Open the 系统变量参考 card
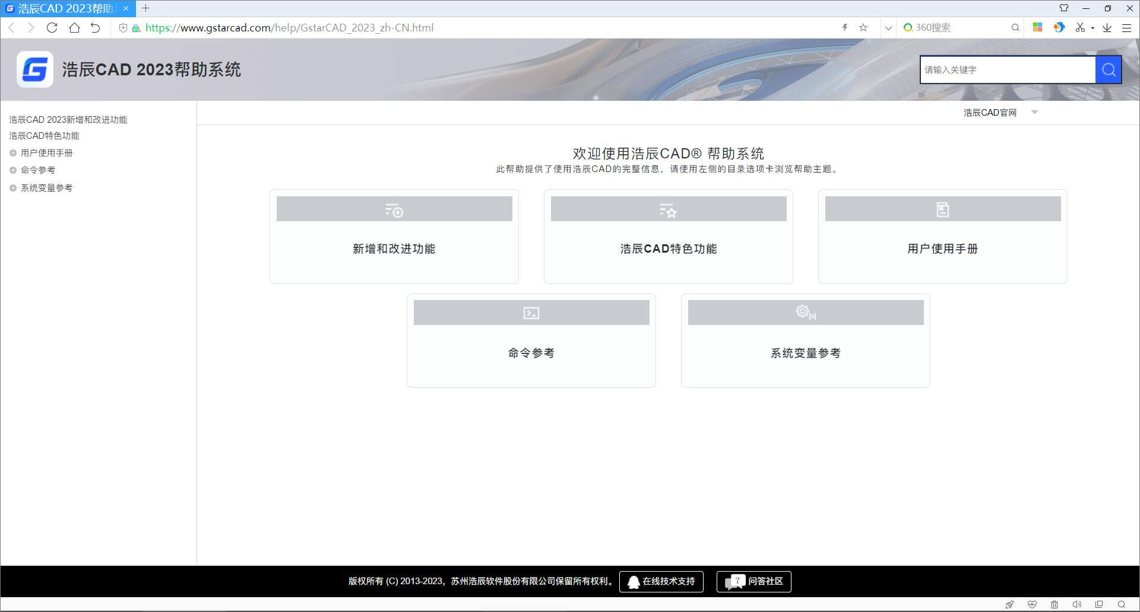Screen dimensions: 1140x612 [806, 341]
